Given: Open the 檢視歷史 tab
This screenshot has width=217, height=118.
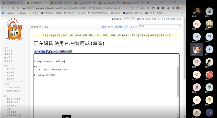Looking at the screenshot, I should pyautogui.click(x=119, y=27).
